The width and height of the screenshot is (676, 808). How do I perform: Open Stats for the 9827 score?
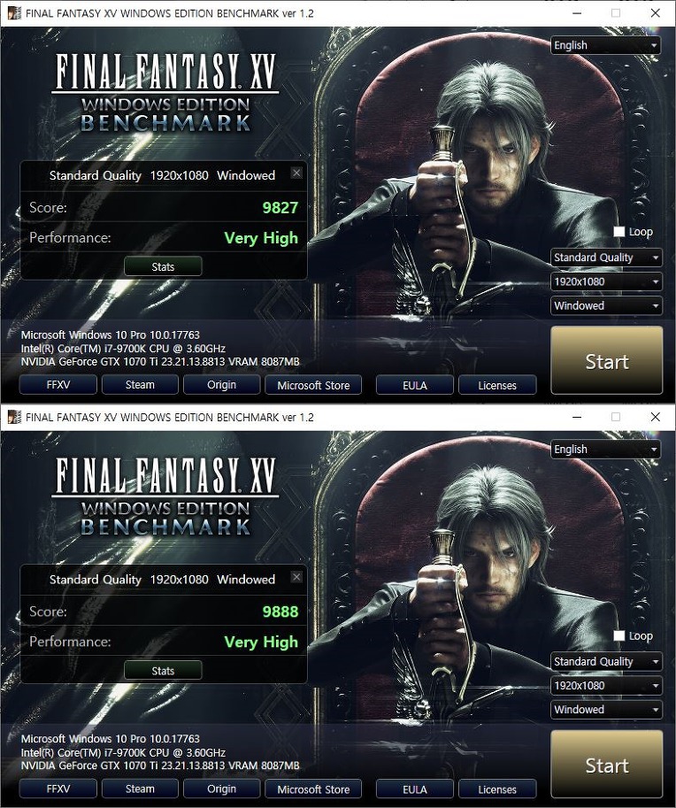click(x=163, y=267)
